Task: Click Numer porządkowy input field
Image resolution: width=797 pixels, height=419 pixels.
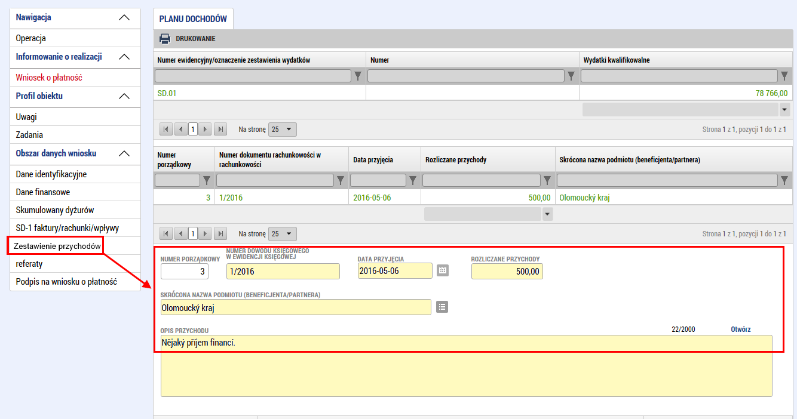Action: point(185,271)
